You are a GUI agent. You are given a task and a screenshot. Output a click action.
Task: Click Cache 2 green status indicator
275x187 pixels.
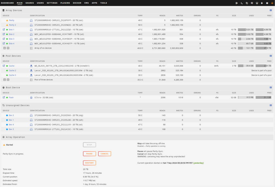[x=7, y=70]
